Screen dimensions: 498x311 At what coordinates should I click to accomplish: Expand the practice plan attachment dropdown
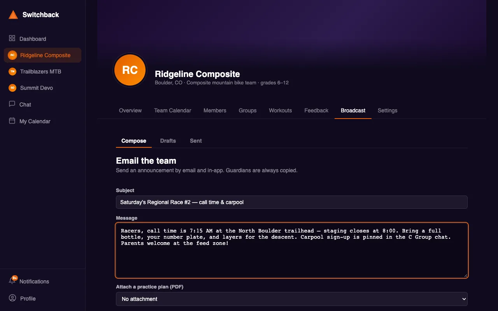292,299
